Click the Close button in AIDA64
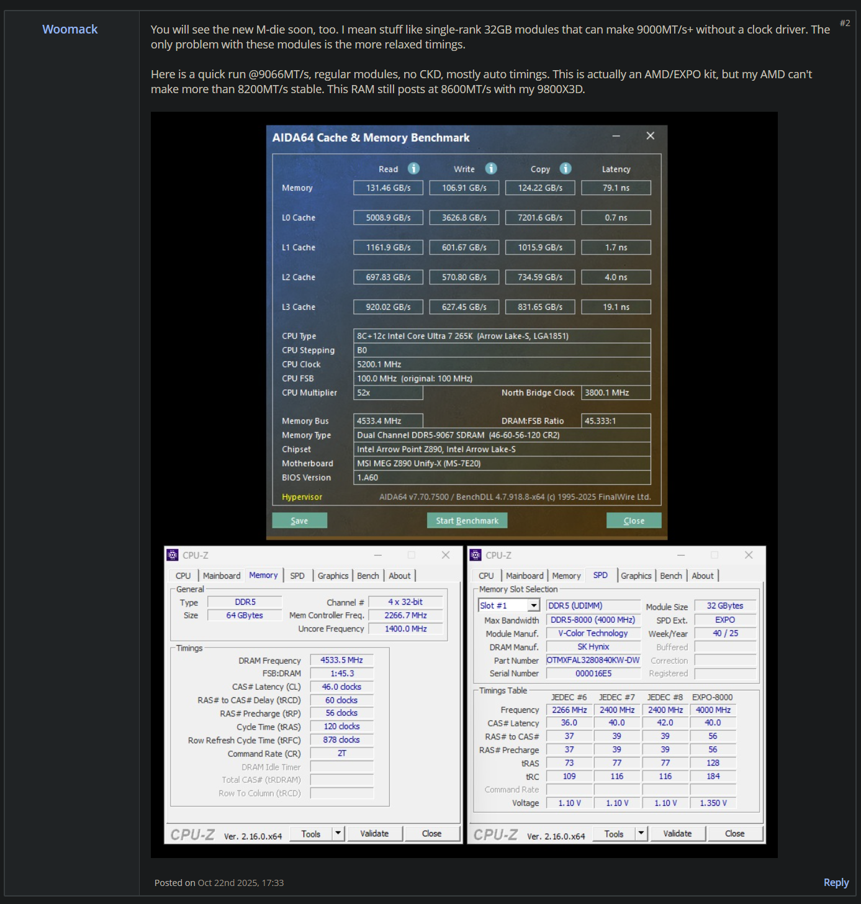 point(634,520)
